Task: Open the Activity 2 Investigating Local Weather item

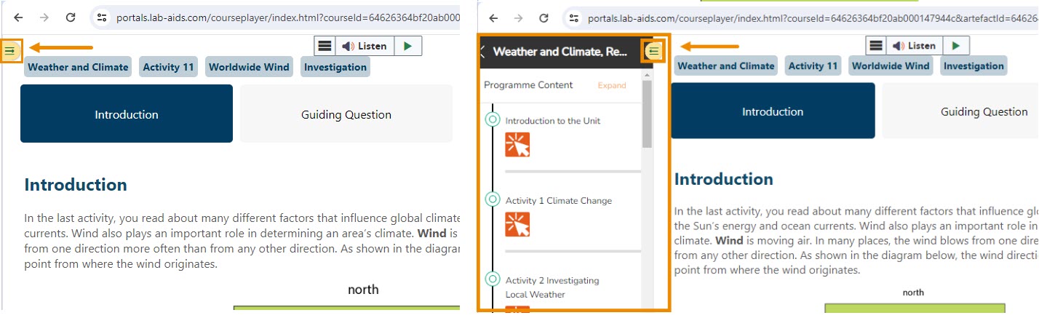Action: (x=552, y=287)
